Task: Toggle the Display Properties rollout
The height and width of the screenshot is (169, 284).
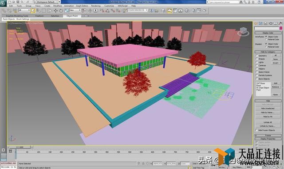Action: 268,139
